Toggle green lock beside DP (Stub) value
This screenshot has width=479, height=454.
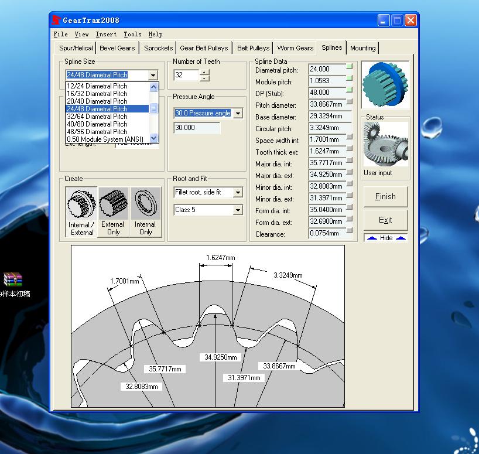point(349,90)
